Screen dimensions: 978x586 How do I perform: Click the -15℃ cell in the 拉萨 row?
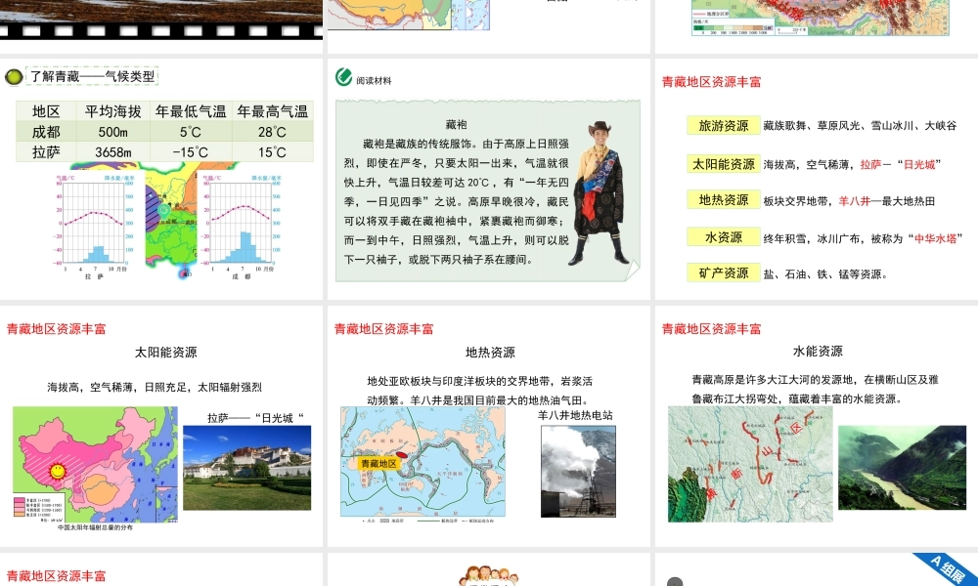[x=191, y=152]
